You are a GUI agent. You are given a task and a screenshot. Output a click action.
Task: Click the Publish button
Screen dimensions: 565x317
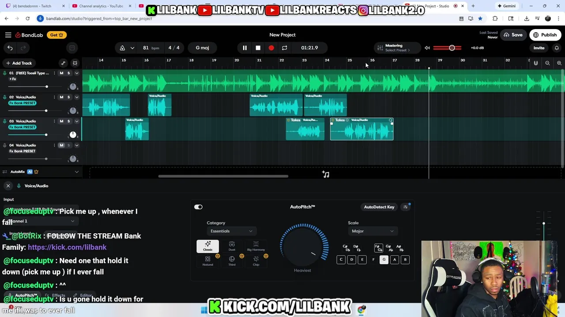coord(545,35)
